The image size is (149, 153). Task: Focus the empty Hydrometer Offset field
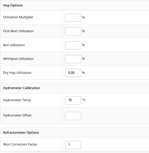click(73, 116)
